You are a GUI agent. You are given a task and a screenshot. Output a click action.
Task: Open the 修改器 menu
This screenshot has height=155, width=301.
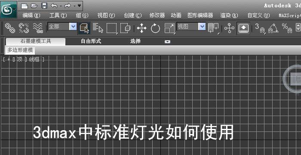click(157, 15)
